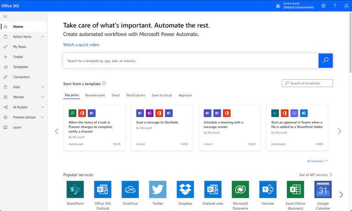The image size is (352, 211).
Task: Choose the Google Calendar service icon
Action: (x=323, y=189)
